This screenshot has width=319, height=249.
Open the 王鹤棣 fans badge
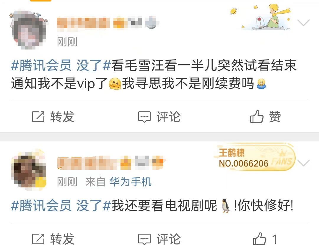click(x=254, y=157)
